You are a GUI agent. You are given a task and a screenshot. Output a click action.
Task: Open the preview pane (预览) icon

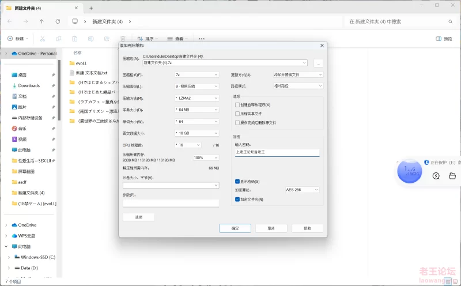coord(444,39)
